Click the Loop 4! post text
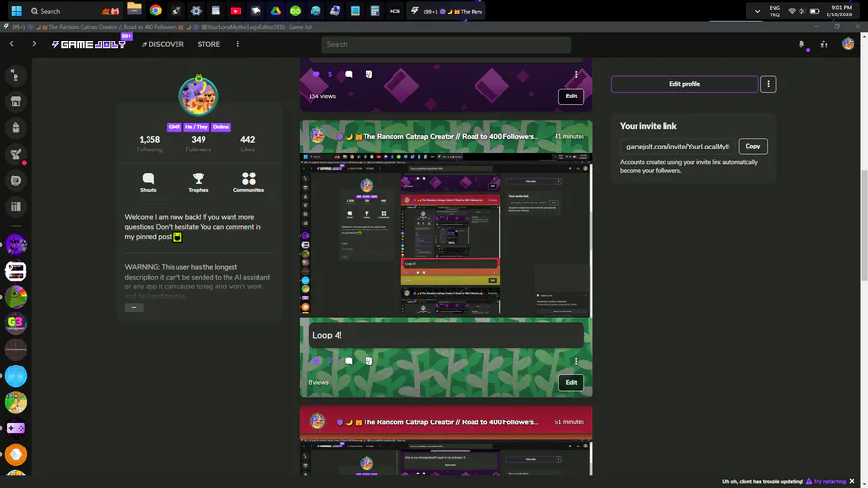Image resolution: width=868 pixels, height=488 pixels. pyautogui.click(x=327, y=335)
